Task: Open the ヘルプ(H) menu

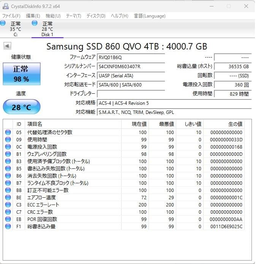Action: [120, 16]
